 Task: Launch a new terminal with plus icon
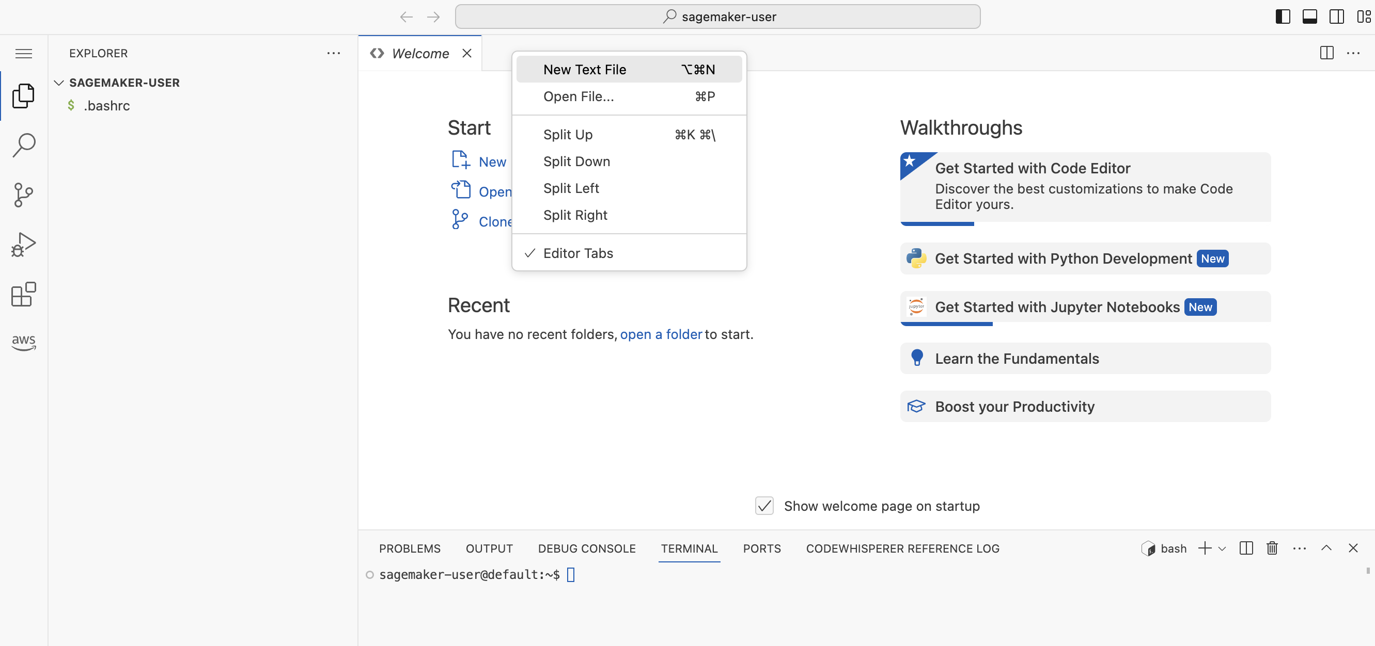pyautogui.click(x=1204, y=548)
